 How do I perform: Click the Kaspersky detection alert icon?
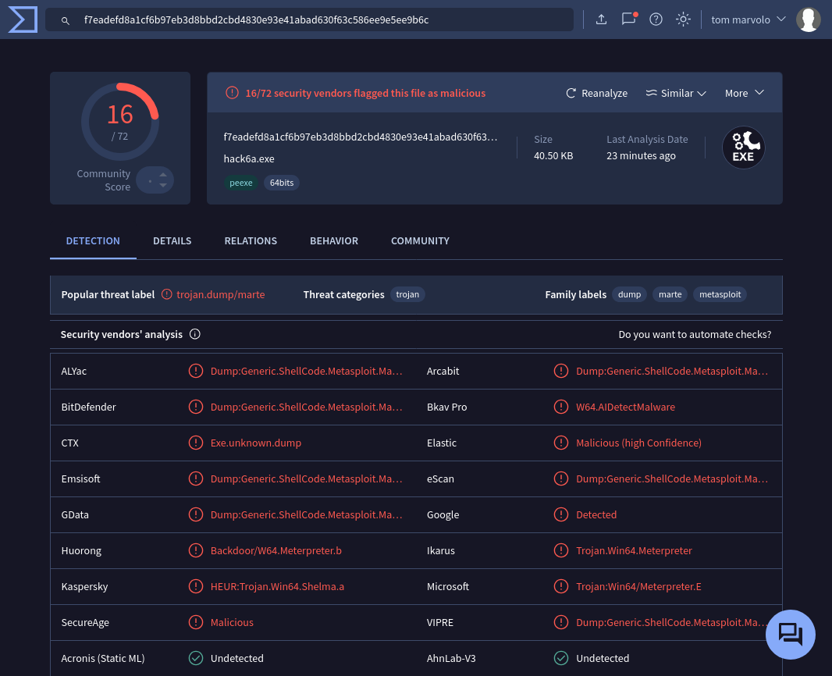[196, 586]
